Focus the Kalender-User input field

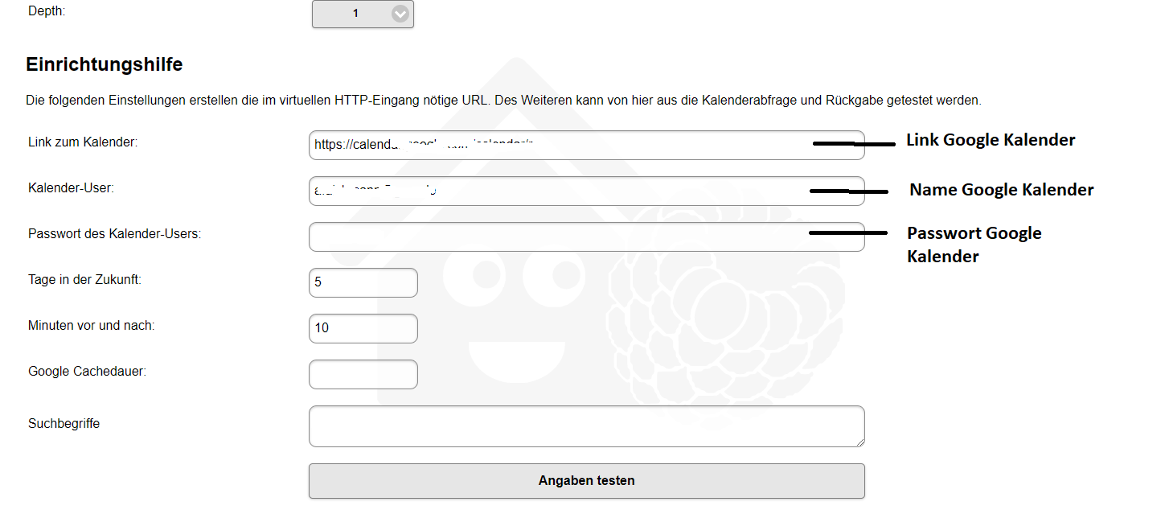587,191
